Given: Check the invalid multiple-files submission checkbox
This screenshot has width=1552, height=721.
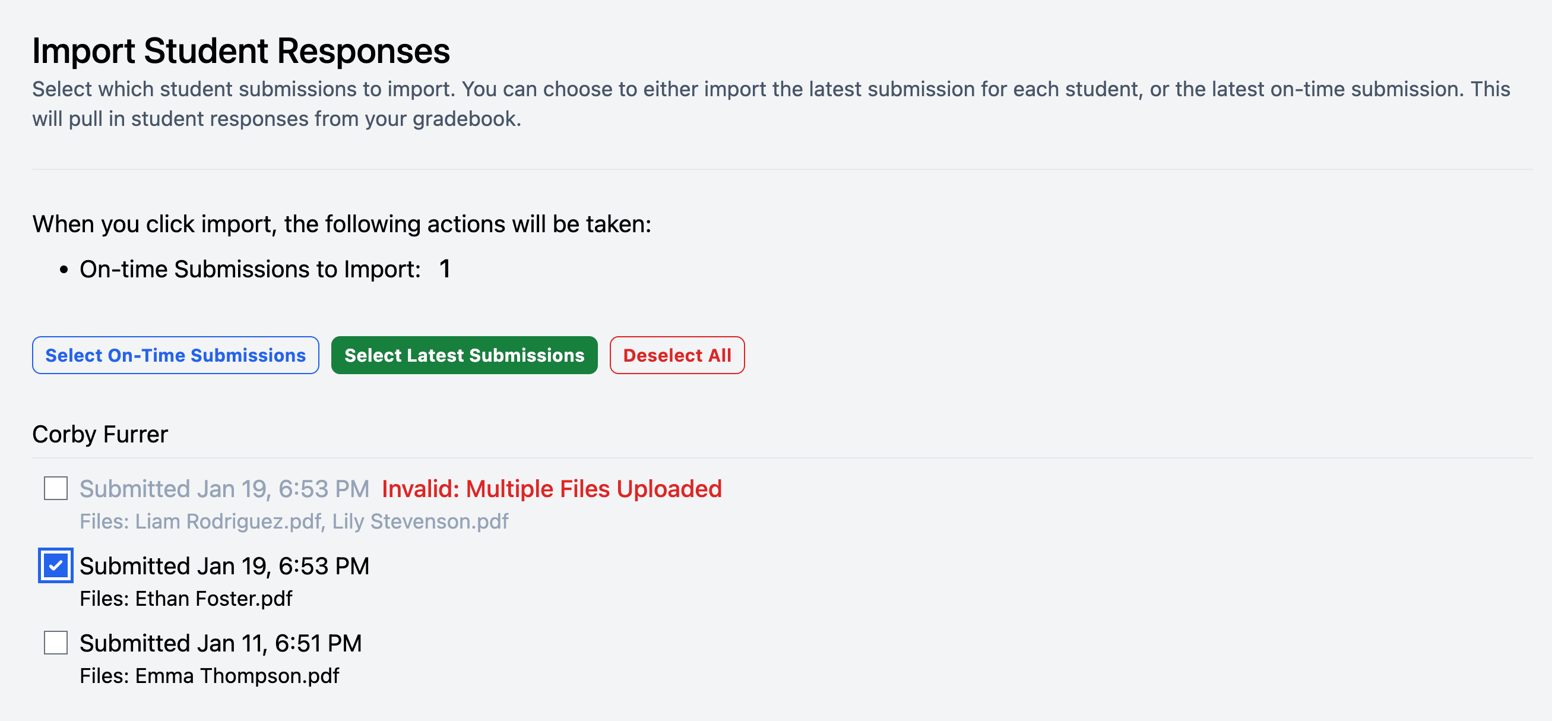Looking at the screenshot, I should pos(55,488).
